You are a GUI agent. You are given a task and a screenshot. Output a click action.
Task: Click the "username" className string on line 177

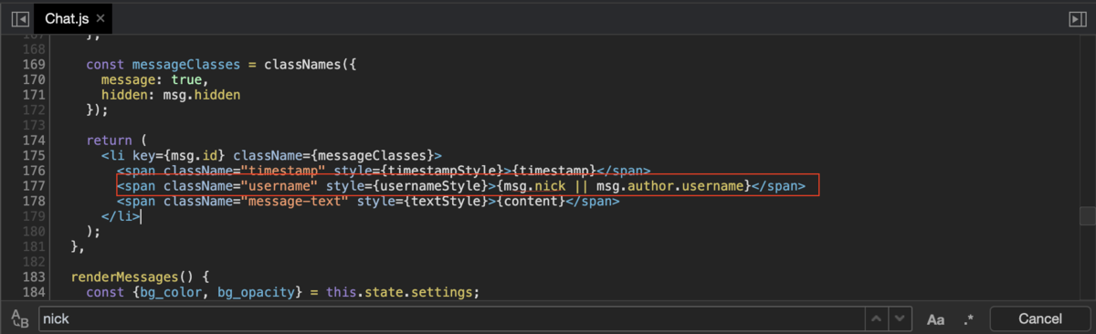pyautogui.click(x=279, y=186)
